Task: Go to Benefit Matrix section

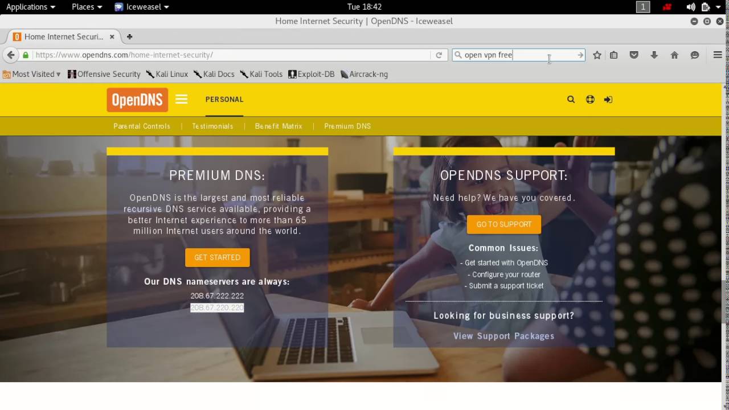Action: coord(279,126)
